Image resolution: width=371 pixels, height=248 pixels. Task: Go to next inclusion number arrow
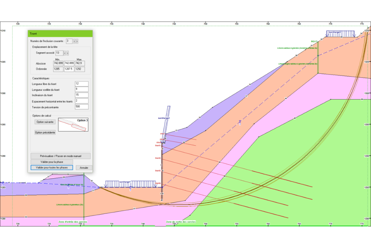pyautogui.click(x=76, y=41)
